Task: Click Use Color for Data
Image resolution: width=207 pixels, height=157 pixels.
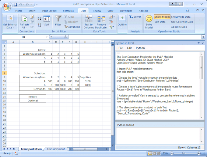Action: tap(182, 22)
